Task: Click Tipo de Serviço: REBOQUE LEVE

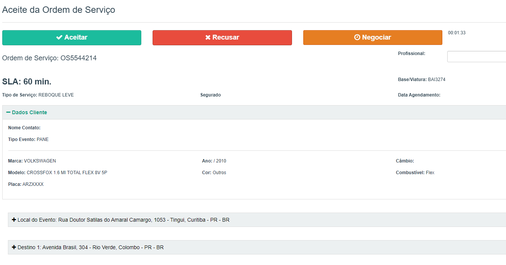Action: click(x=38, y=95)
